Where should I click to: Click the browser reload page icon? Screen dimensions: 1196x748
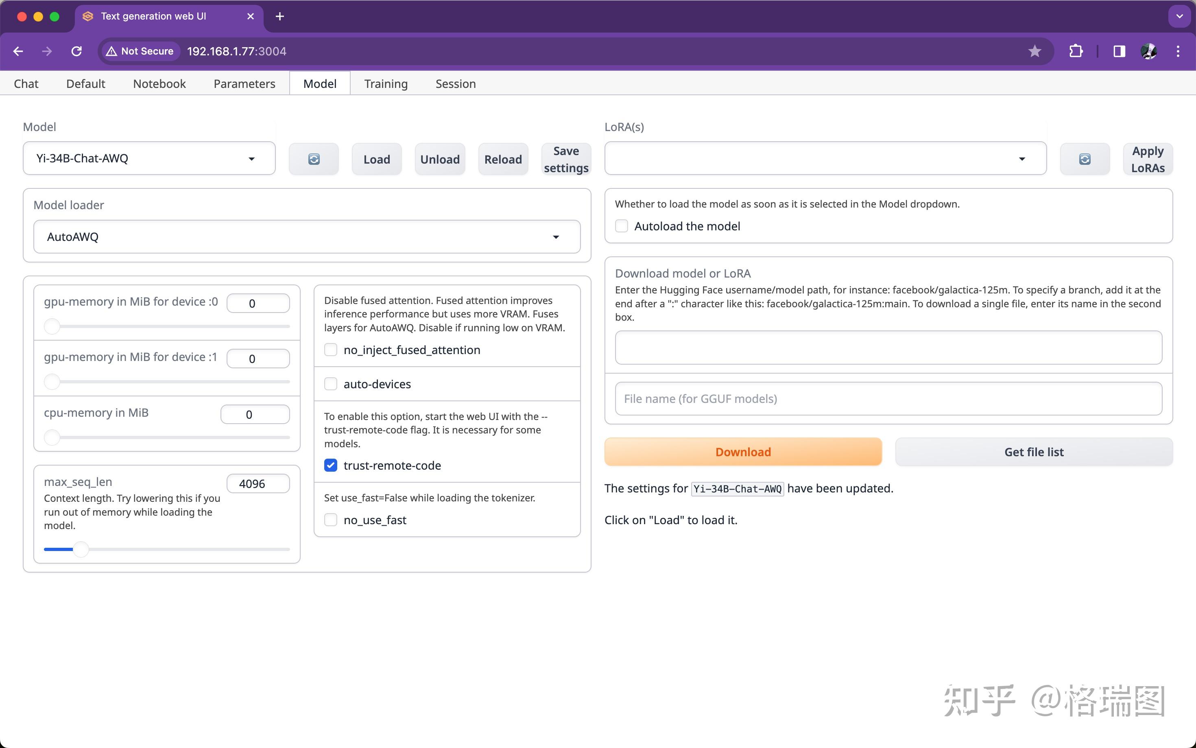click(x=76, y=51)
